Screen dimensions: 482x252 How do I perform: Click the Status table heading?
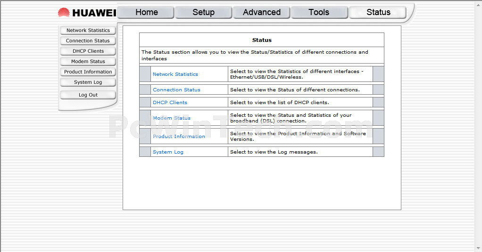tap(262, 40)
